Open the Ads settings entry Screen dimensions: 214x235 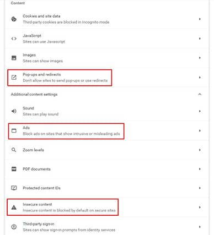click(x=106, y=130)
